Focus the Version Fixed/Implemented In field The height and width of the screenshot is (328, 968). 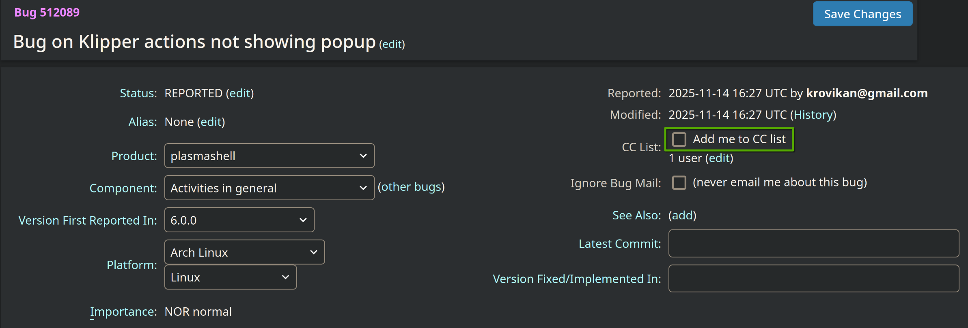[813, 279]
